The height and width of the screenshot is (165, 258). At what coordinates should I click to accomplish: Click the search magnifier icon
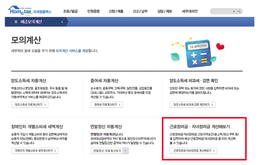point(239,12)
